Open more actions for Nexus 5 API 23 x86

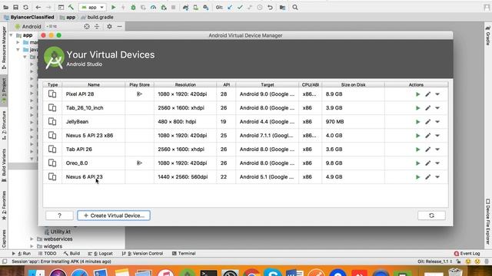[x=437, y=136]
